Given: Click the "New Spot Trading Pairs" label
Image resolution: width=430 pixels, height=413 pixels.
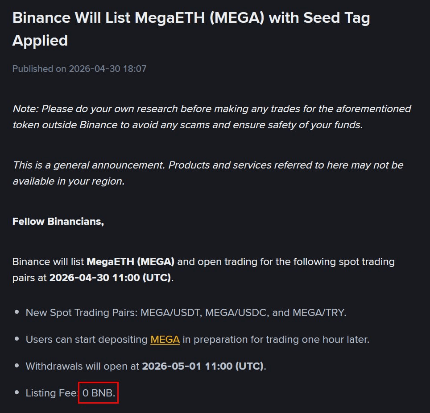Looking at the screenshot, I should 81,312.
